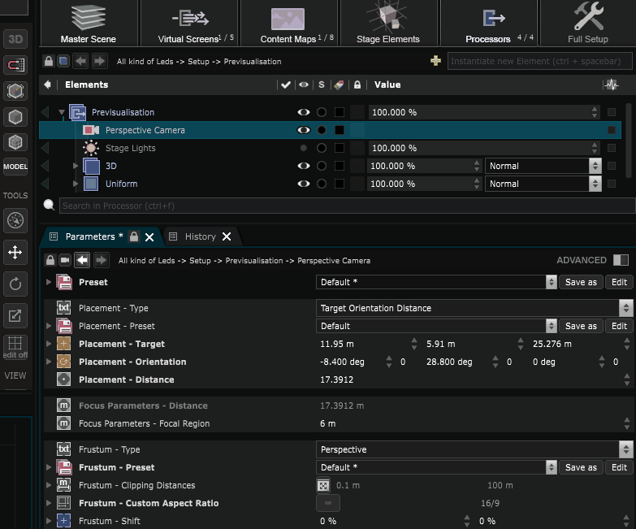Expand the Uniform tree node
Image resolution: width=636 pixels, height=529 pixels.
point(76,184)
